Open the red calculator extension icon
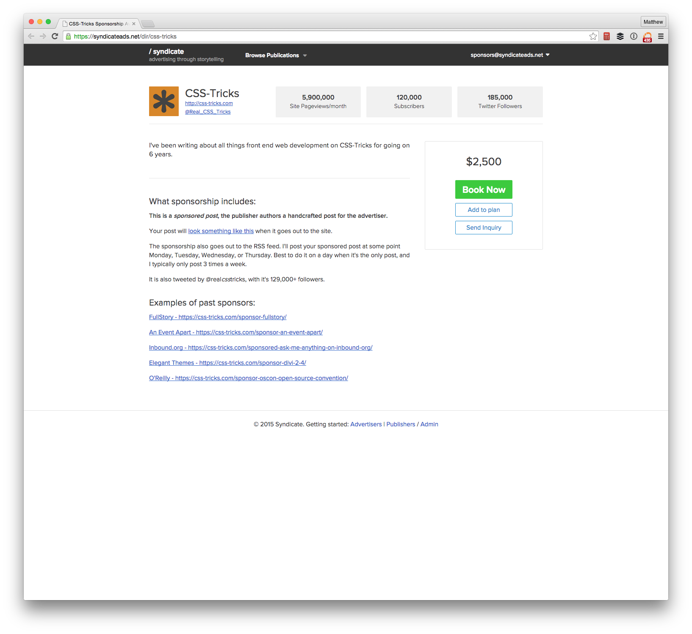692x634 pixels. [x=606, y=36]
